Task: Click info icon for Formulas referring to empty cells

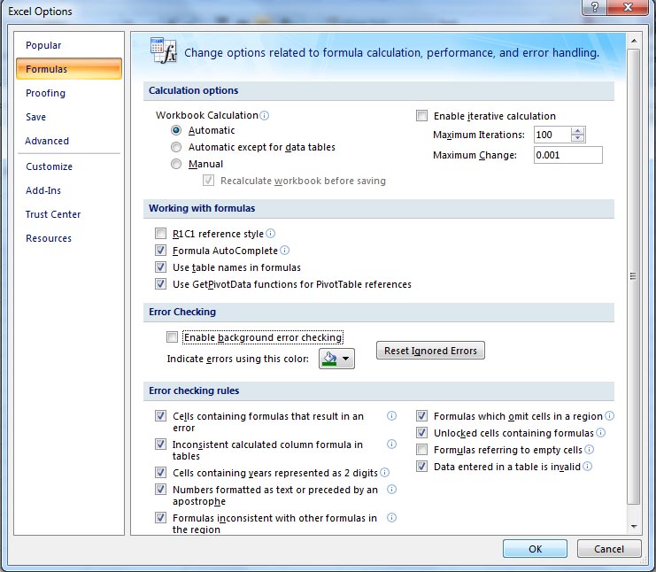Action: [x=589, y=450]
